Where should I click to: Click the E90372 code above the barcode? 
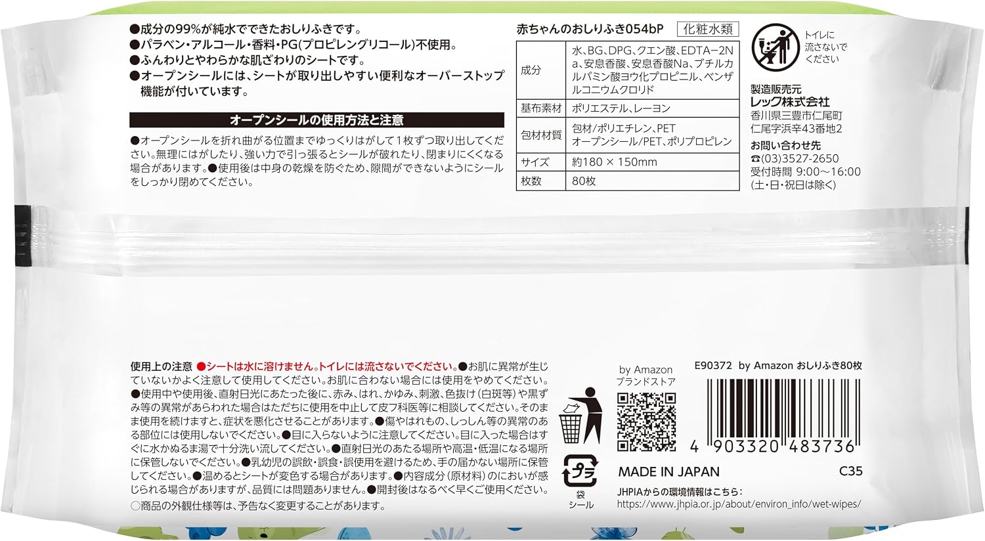pyautogui.click(x=712, y=366)
